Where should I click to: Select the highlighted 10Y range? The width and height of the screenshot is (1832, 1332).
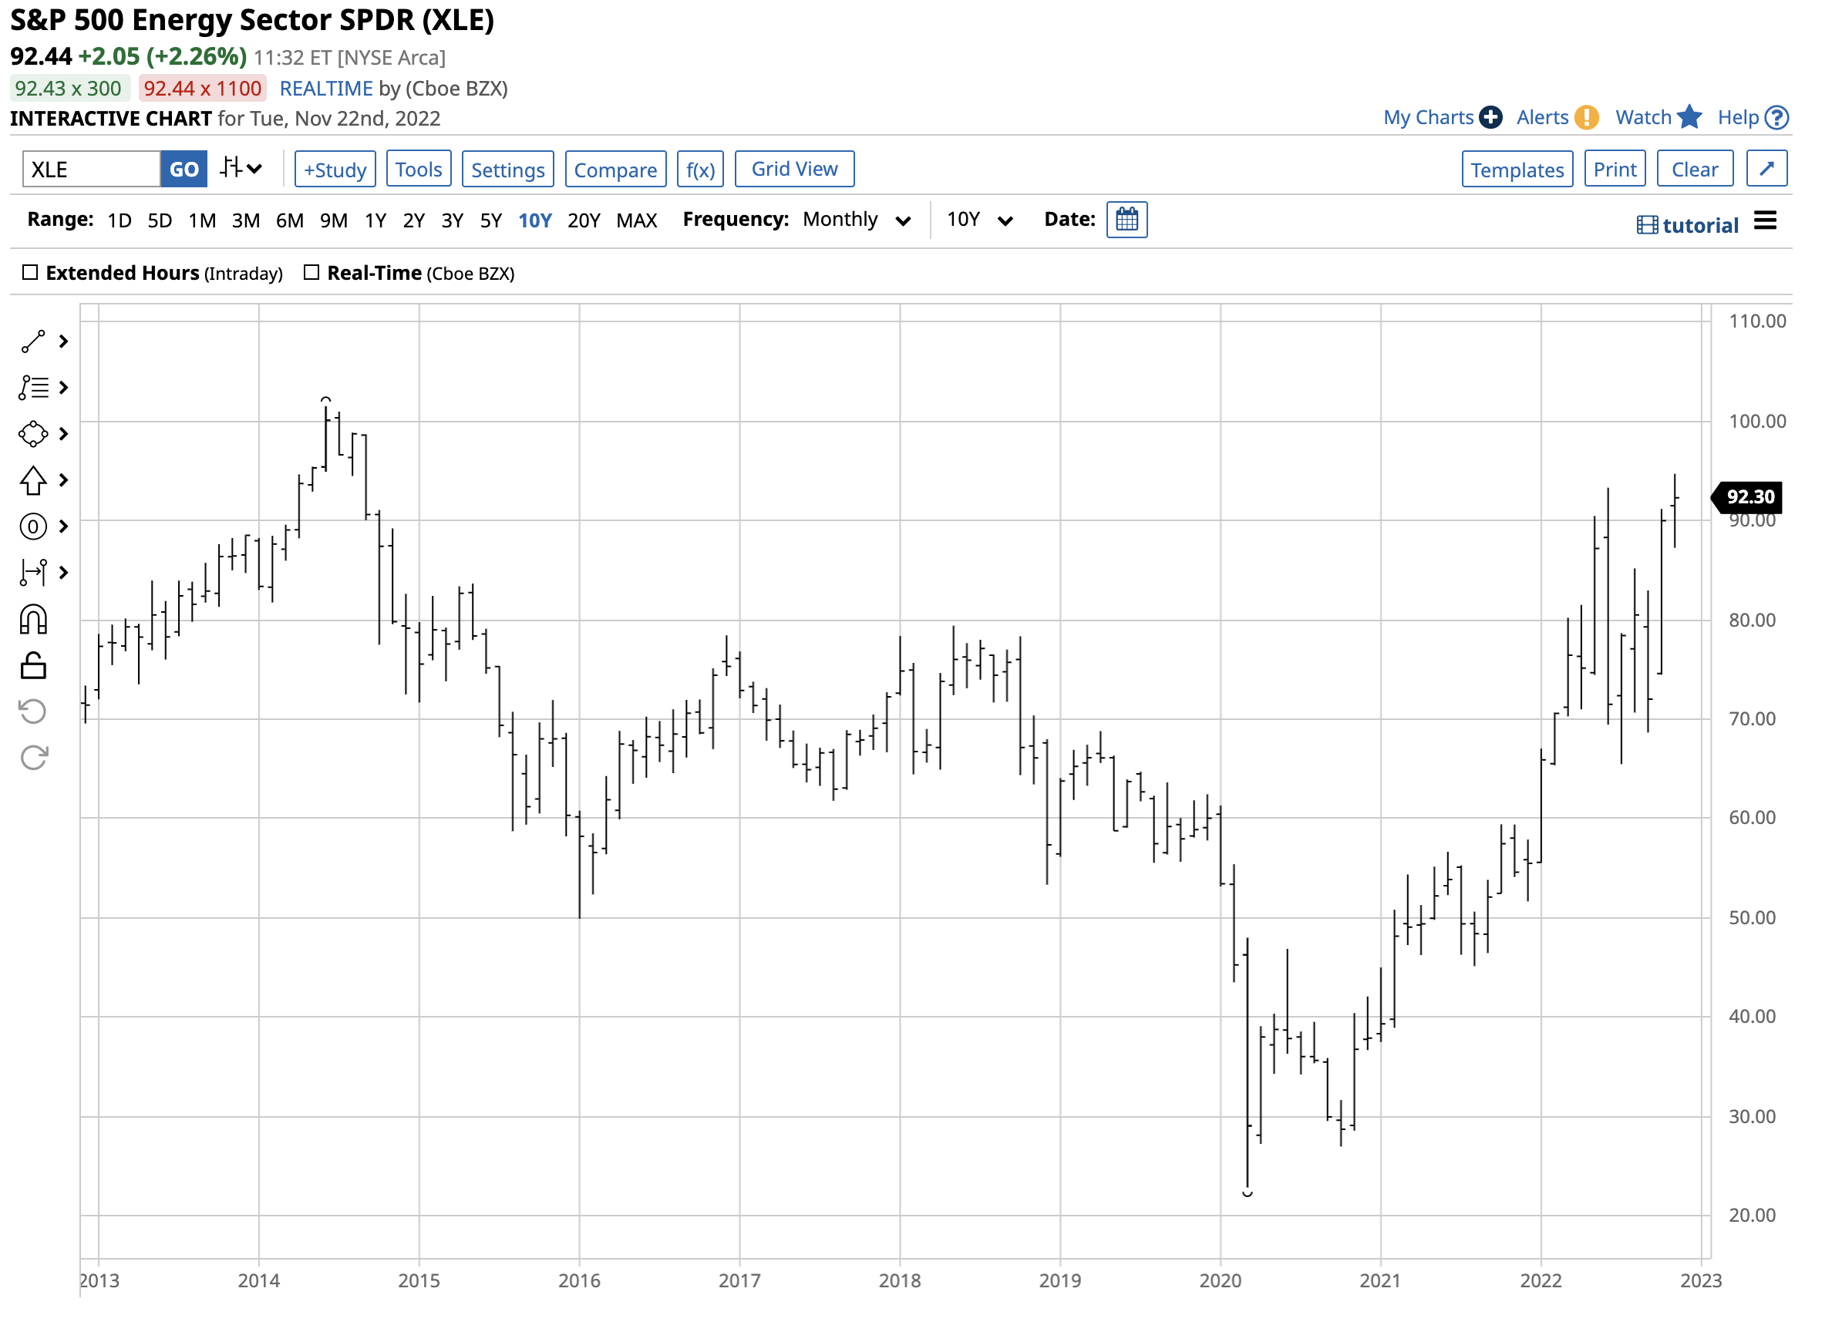click(535, 220)
